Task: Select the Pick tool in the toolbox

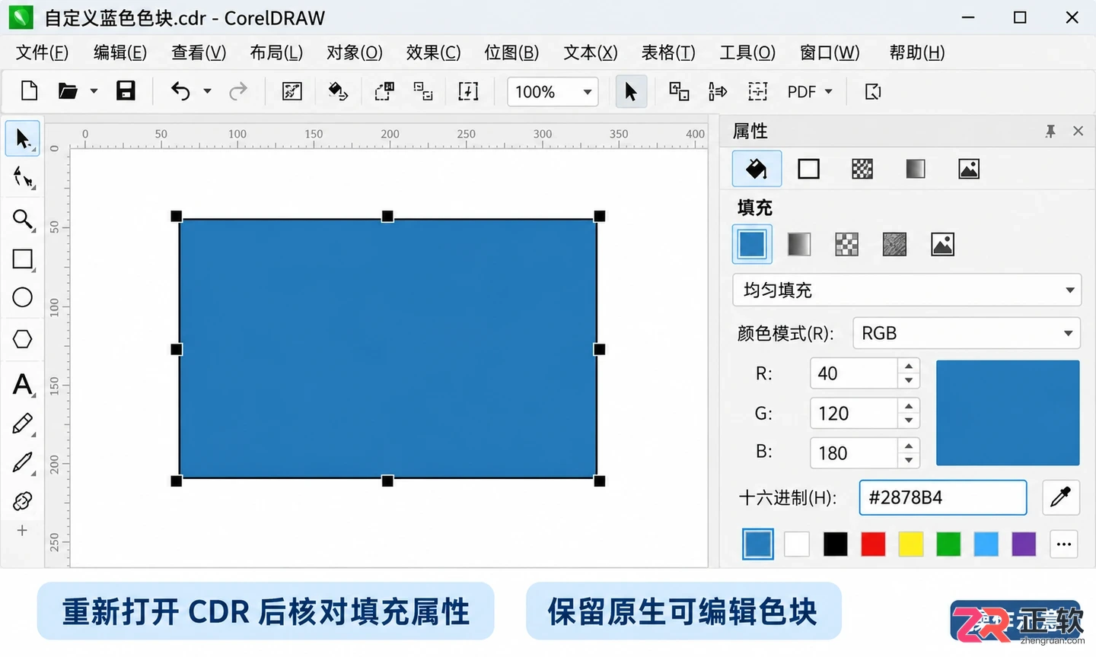Action: coord(23,138)
